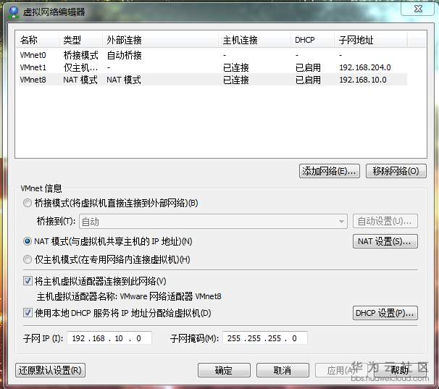Click the 子网掩码 field showing 255.255.255.0
Screen dimensions: 439x389
click(x=265, y=338)
